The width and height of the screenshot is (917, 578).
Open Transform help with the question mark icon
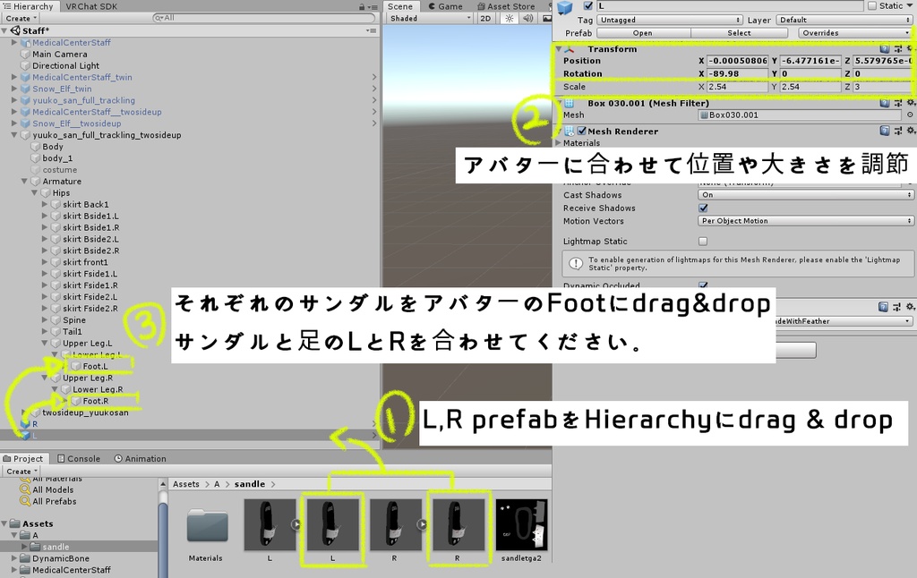pos(887,49)
